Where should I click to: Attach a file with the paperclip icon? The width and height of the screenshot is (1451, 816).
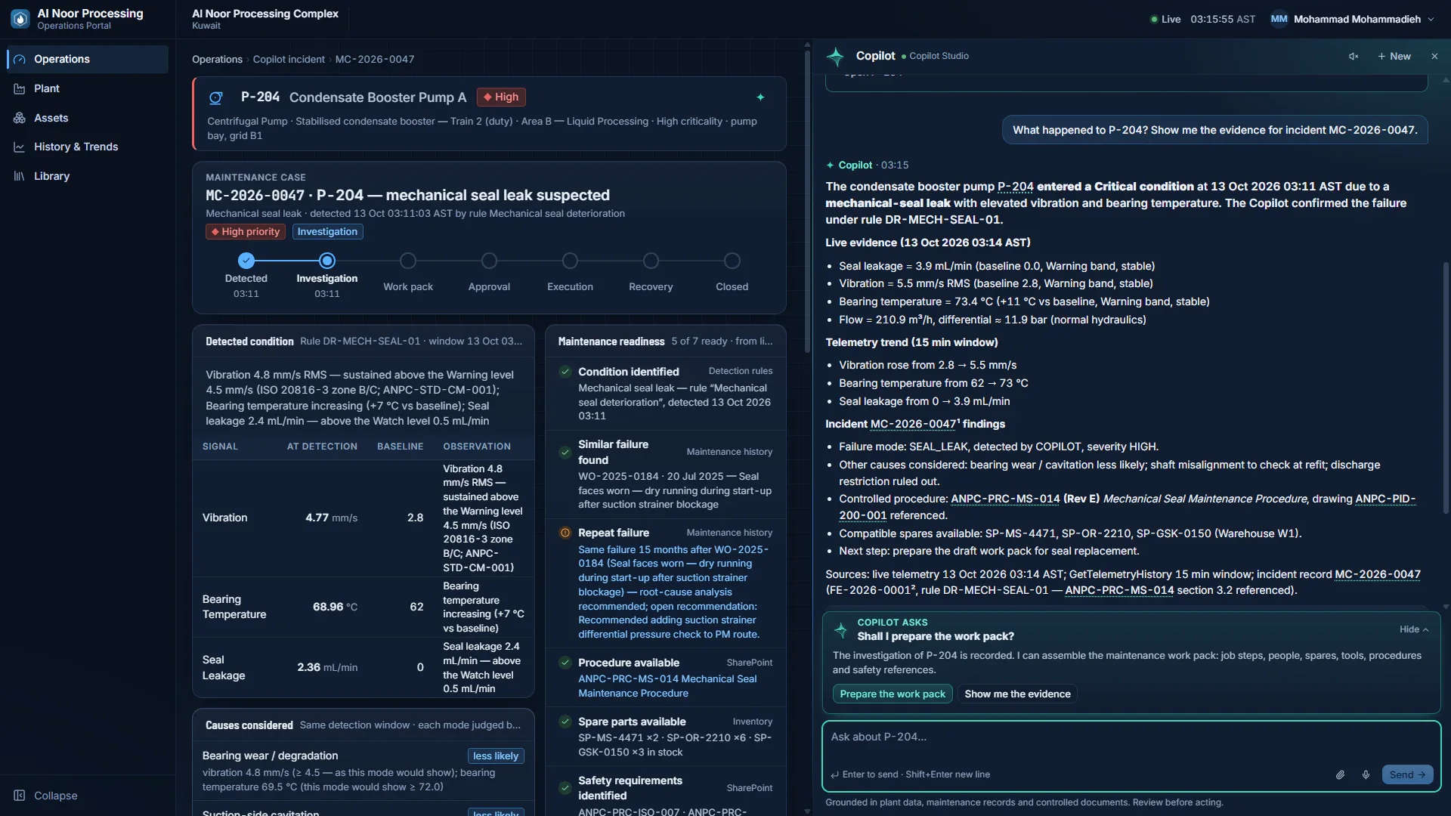pos(1340,774)
